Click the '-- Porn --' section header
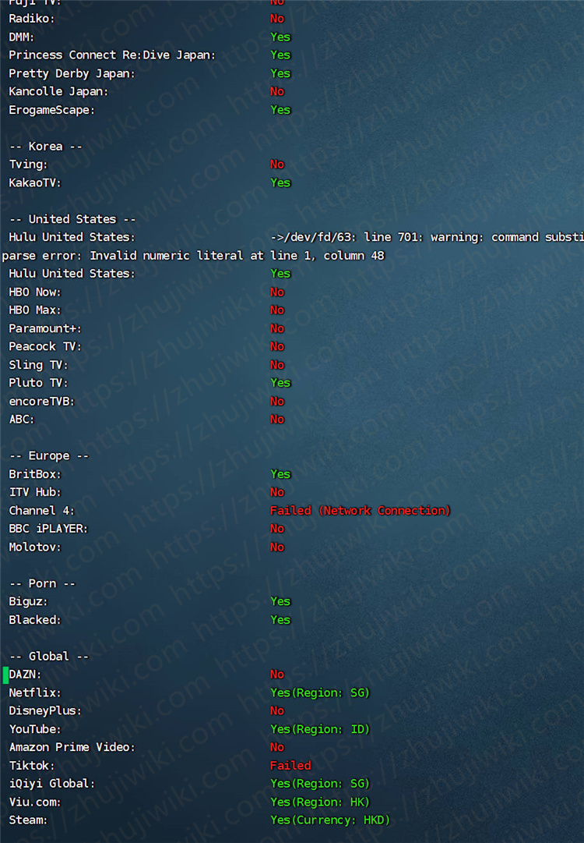This screenshot has height=843, width=584. tap(42, 584)
